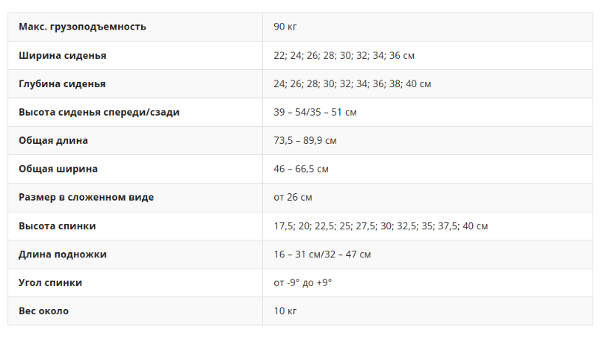603x340 pixels.
Task: Click the 'Длина подножки' row label
Action: (63, 254)
